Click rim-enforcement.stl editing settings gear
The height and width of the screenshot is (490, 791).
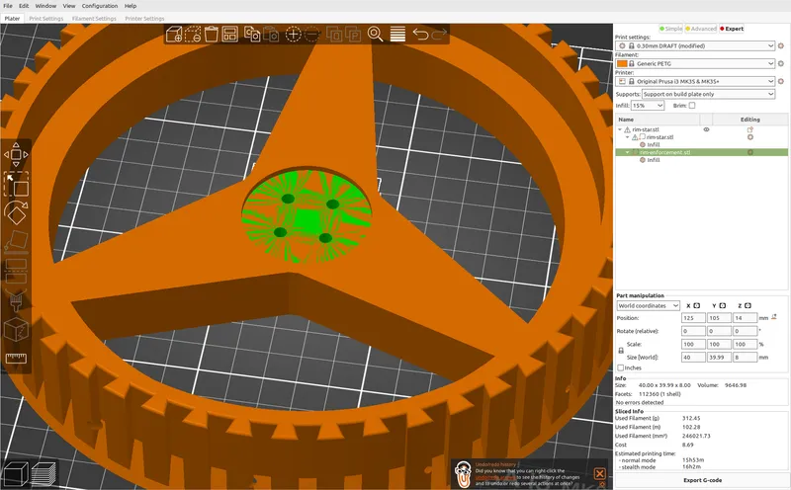click(750, 152)
